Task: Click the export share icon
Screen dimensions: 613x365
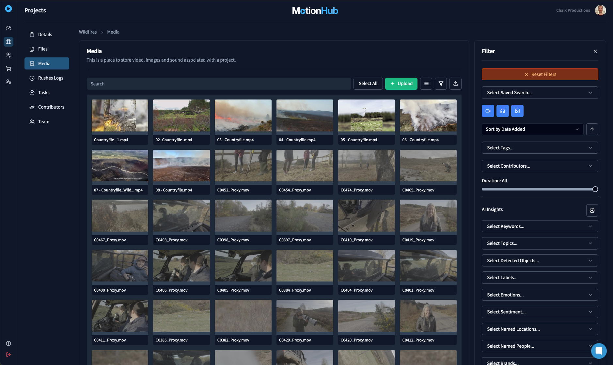Action: pyautogui.click(x=455, y=84)
